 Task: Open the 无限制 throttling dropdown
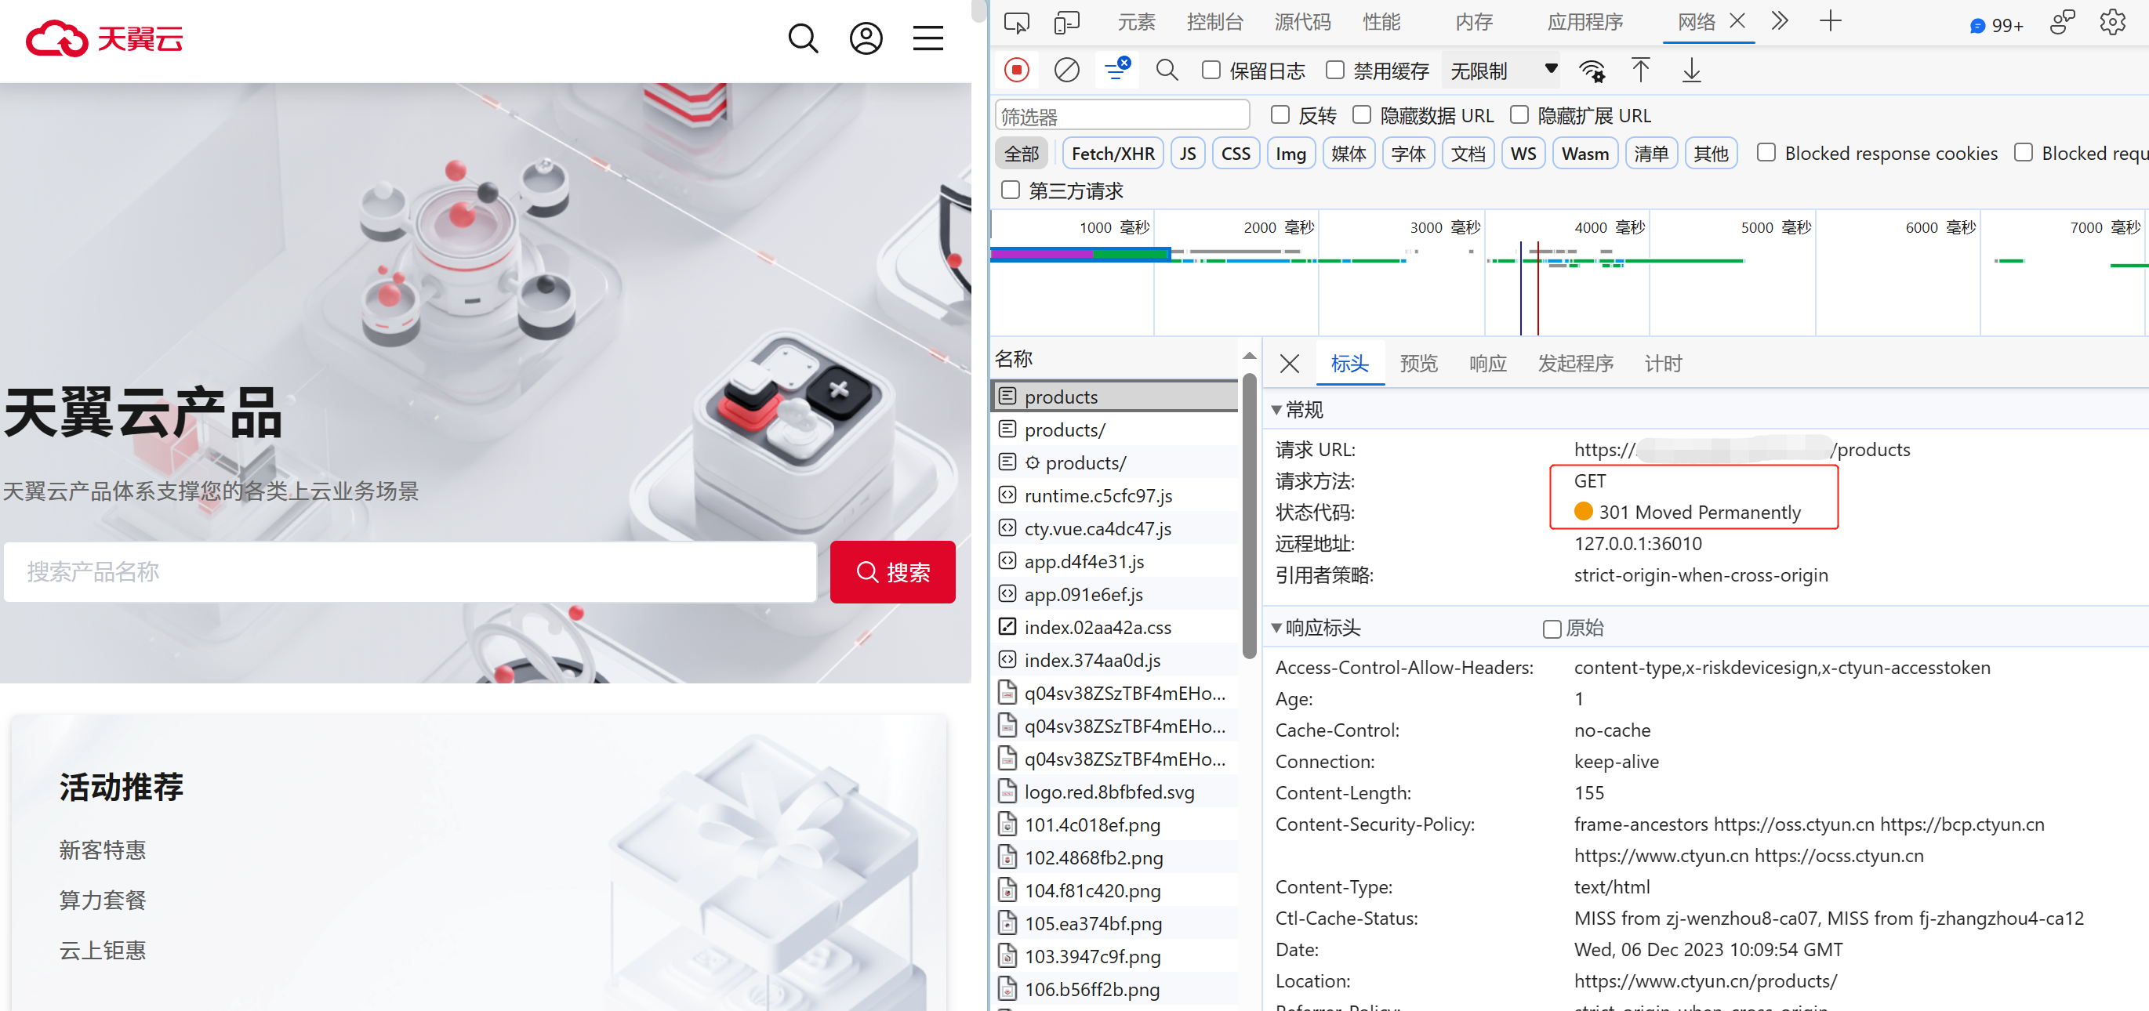[1502, 71]
